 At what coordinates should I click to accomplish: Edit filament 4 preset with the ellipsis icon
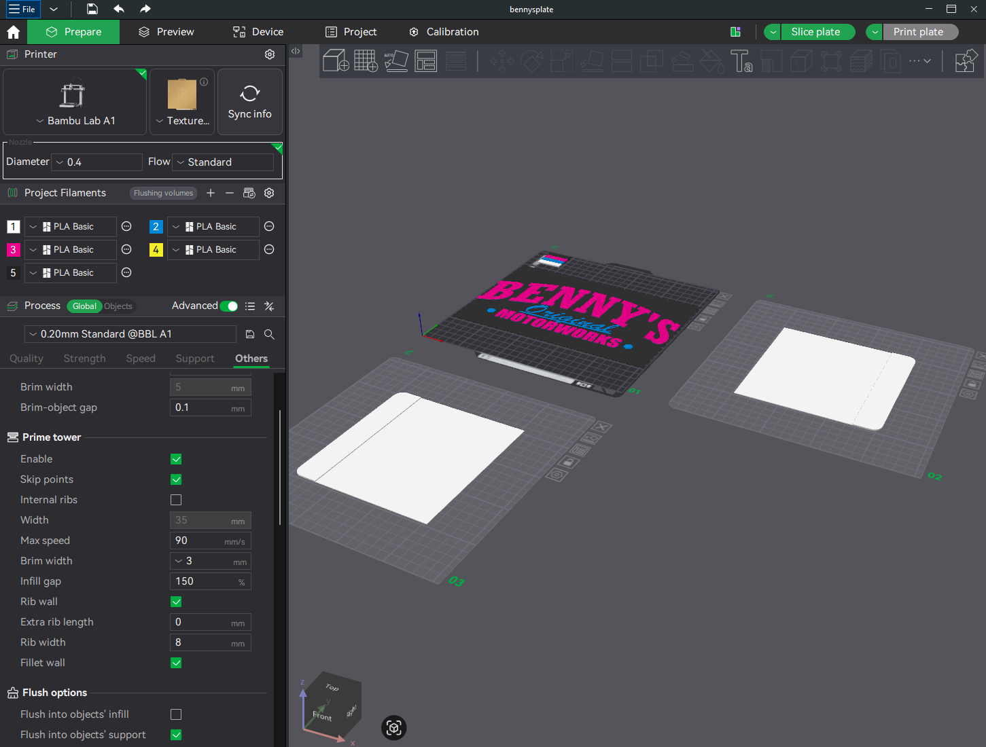(269, 249)
